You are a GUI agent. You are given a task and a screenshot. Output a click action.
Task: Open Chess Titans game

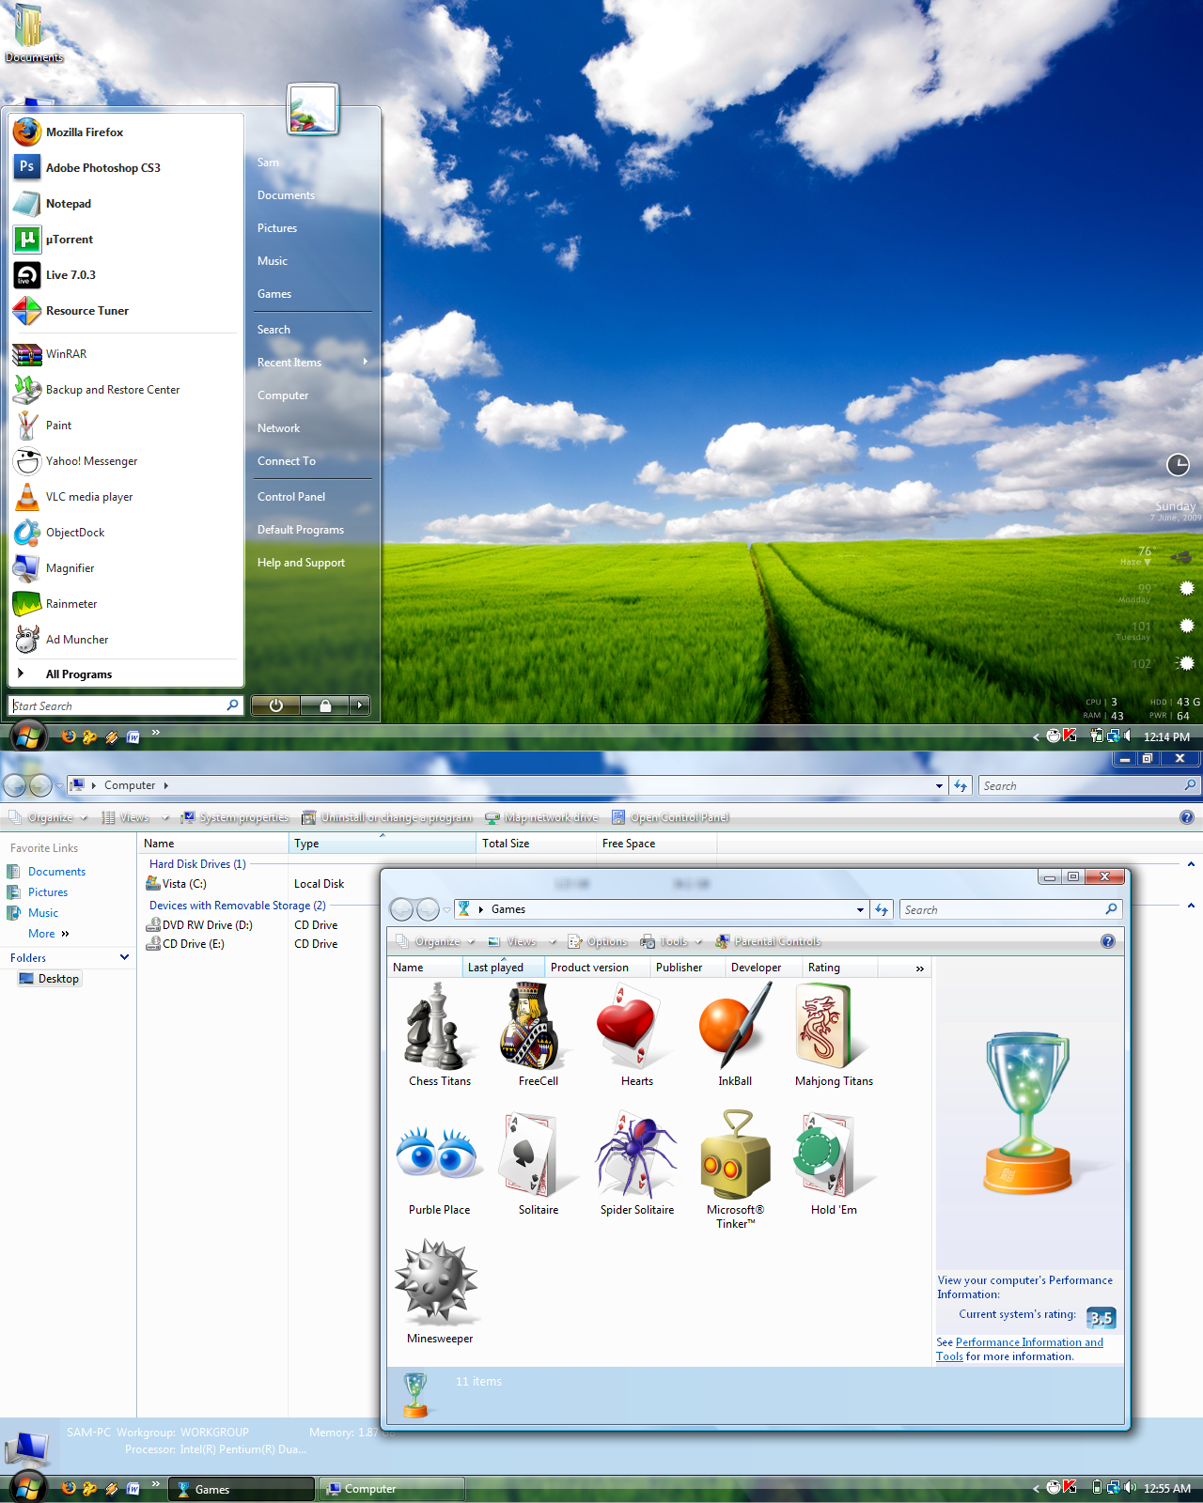coord(440,1035)
